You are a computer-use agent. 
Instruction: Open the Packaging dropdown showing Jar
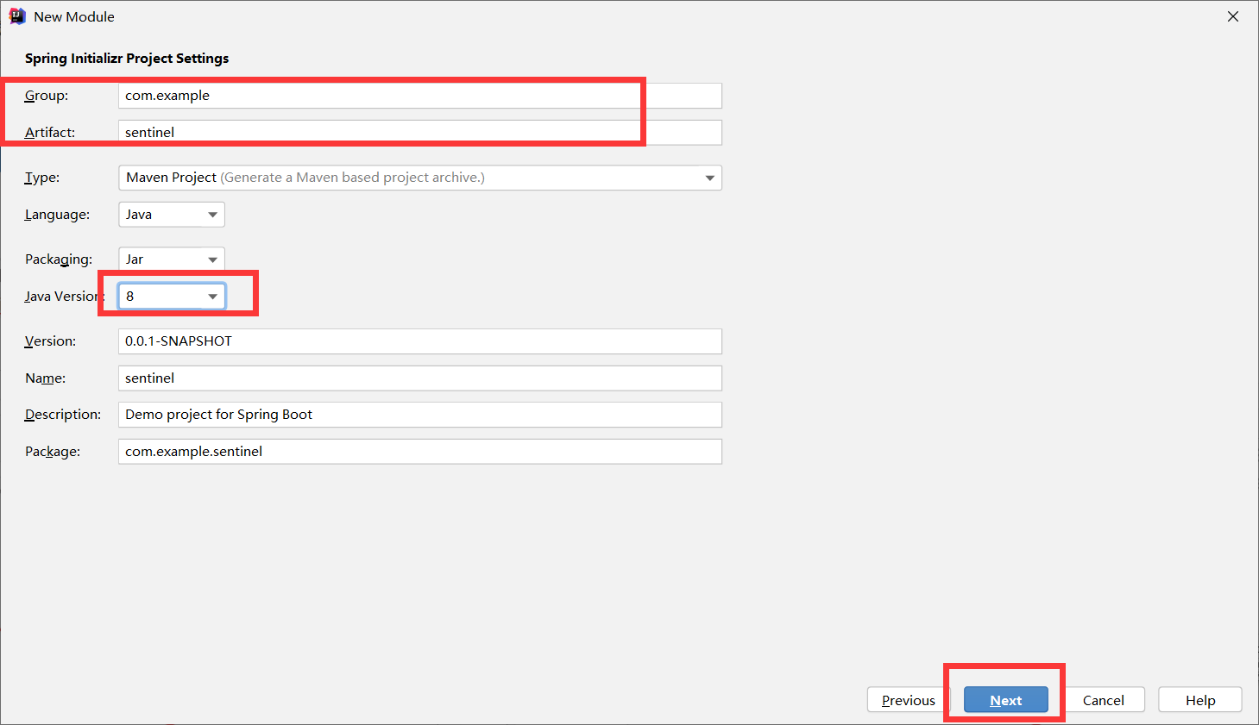171,259
